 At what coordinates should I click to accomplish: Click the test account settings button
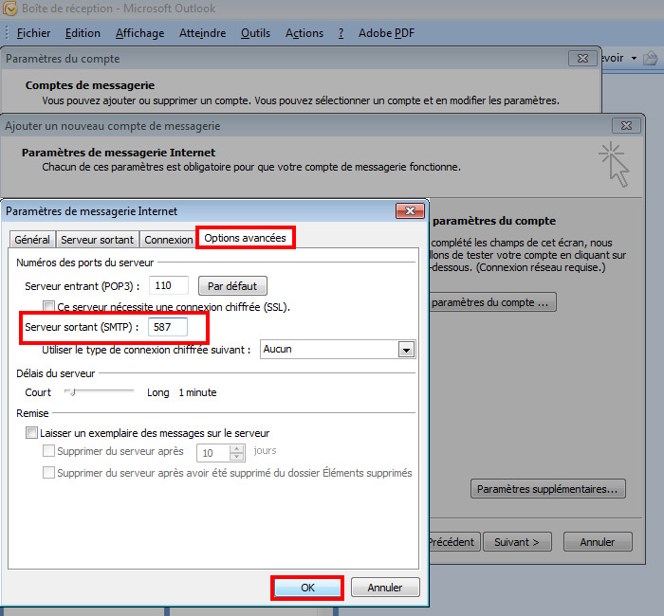tap(491, 302)
